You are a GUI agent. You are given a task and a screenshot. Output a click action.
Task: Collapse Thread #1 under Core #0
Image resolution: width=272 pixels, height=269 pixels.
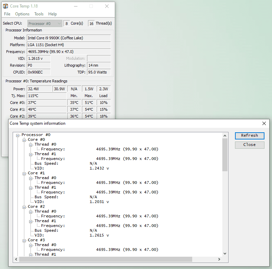pyautogui.click(x=31, y=154)
